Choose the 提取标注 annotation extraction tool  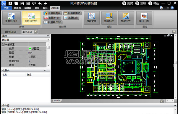click(x=109, y=18)
